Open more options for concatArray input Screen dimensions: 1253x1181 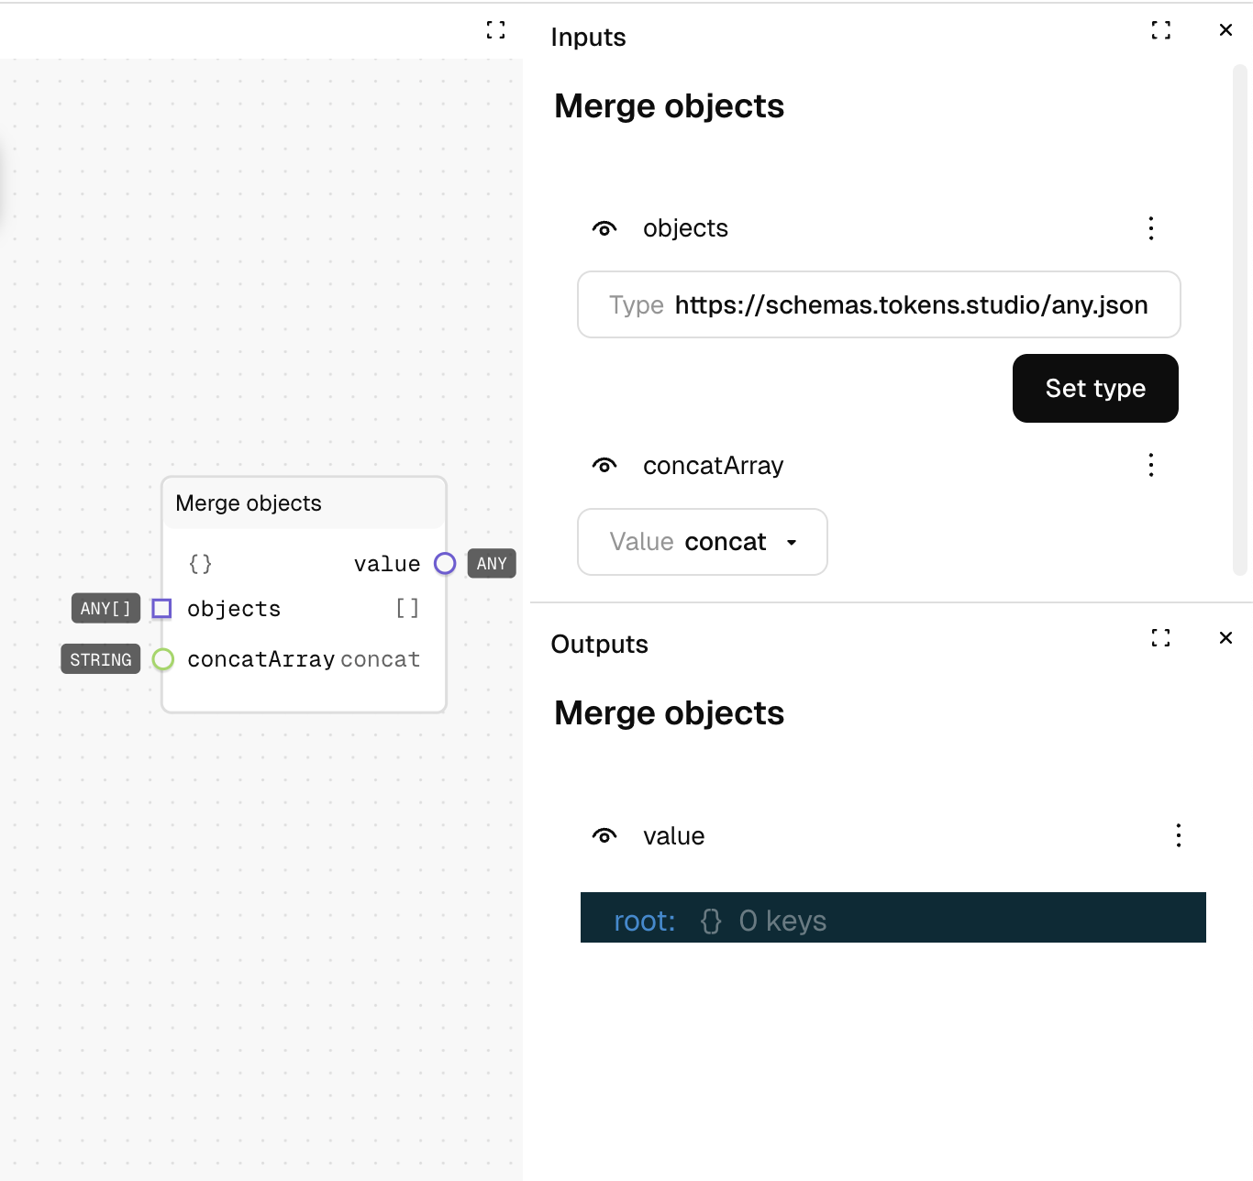click(x=1151, y=465)
